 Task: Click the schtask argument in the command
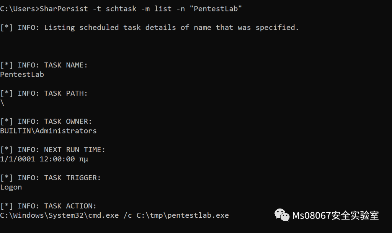121,9
